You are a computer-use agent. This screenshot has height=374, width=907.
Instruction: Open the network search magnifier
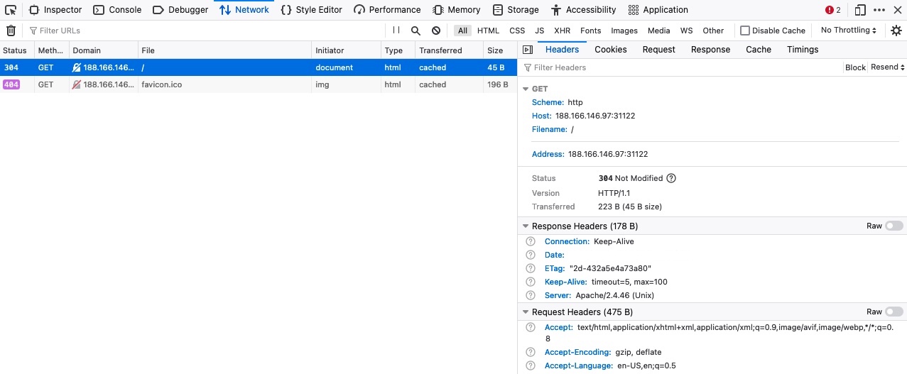[416, 31]
